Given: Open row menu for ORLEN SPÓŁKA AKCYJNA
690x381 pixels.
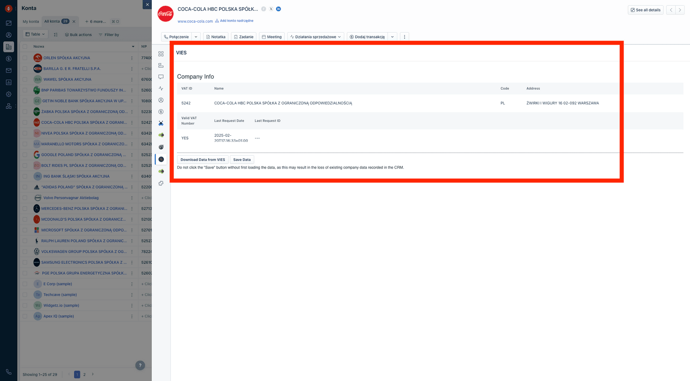Looking at the screenshot, I should click(x=132, y=58).
